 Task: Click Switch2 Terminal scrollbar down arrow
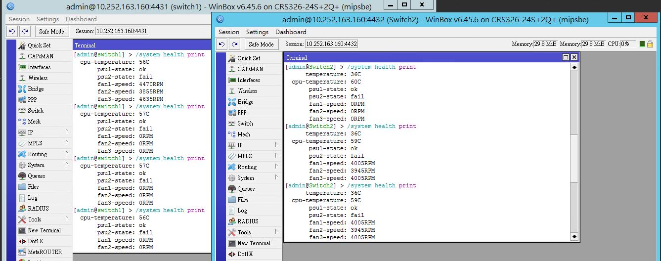click(574, 237)
